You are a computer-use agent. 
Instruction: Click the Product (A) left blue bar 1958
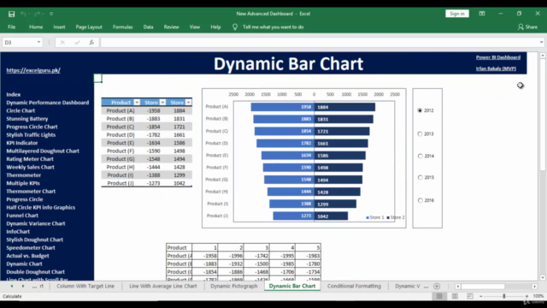click(x=283, y=107)
